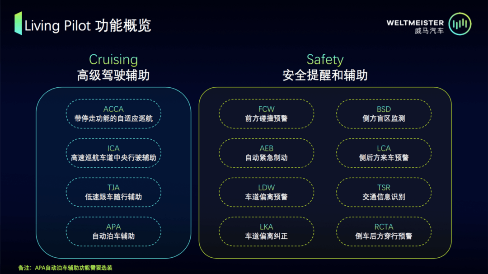The height and width of the screenshot is (274, 488).
Task: Click the WELTMEISTER 威马汽车 brand text
Action: (415, 27)
